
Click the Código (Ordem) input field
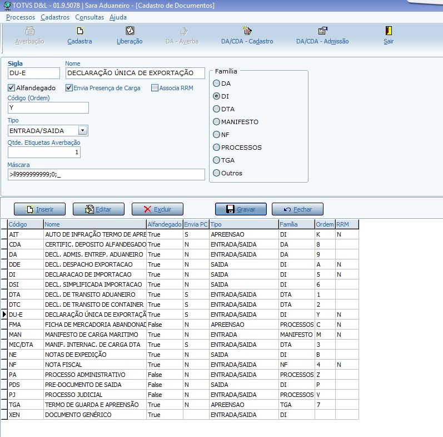48,107
